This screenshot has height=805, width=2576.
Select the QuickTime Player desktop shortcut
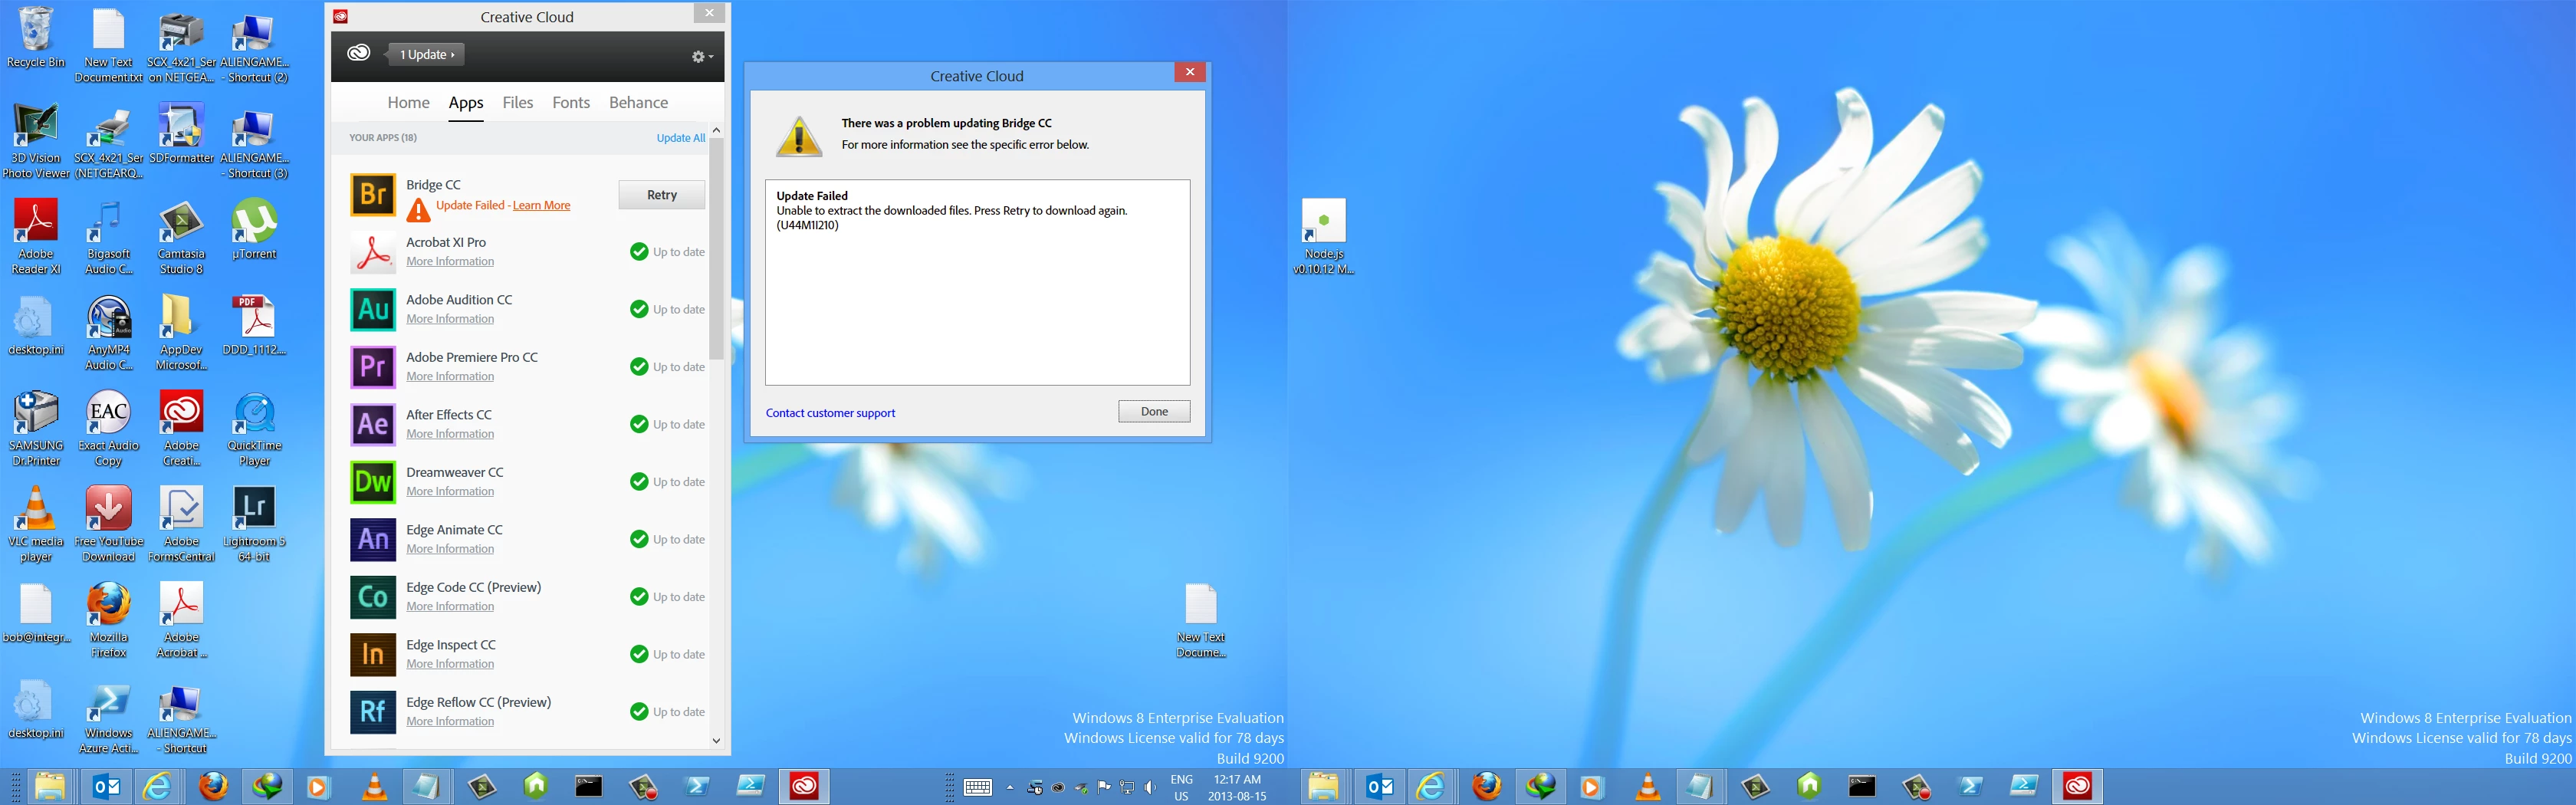point(254,428)
